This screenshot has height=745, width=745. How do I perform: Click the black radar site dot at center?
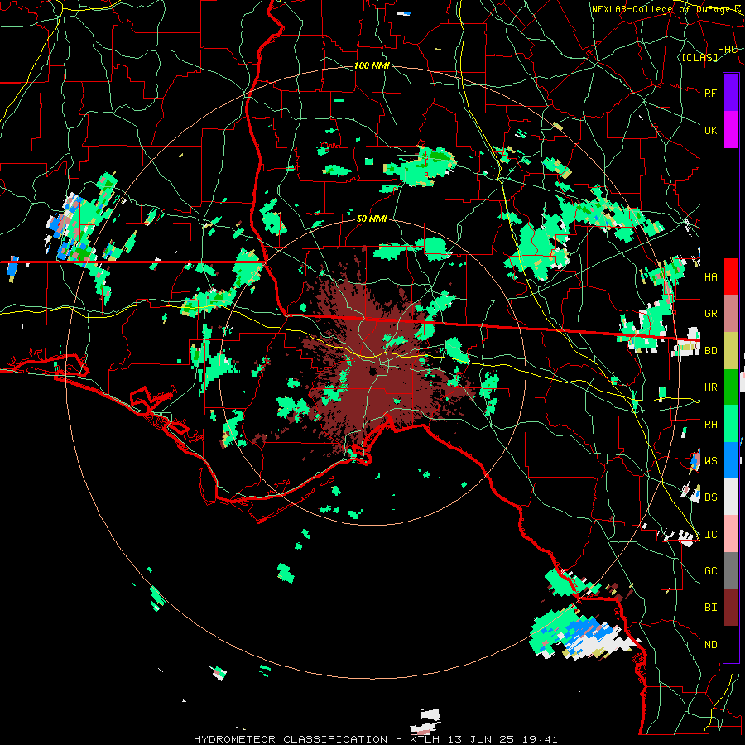372,371
